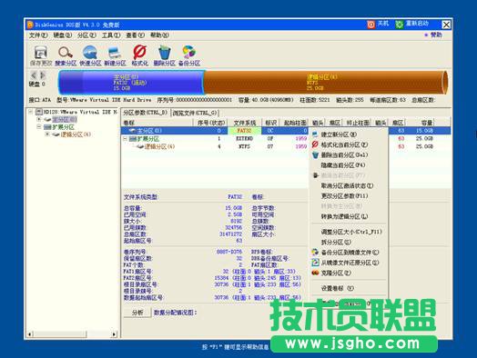The image size is (477, 358).
Task: Switch to the 浏览文件(CTRL_G) tab
Action: [195, 113]
